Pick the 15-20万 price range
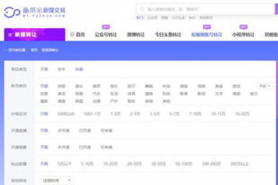 pos(242,114)
